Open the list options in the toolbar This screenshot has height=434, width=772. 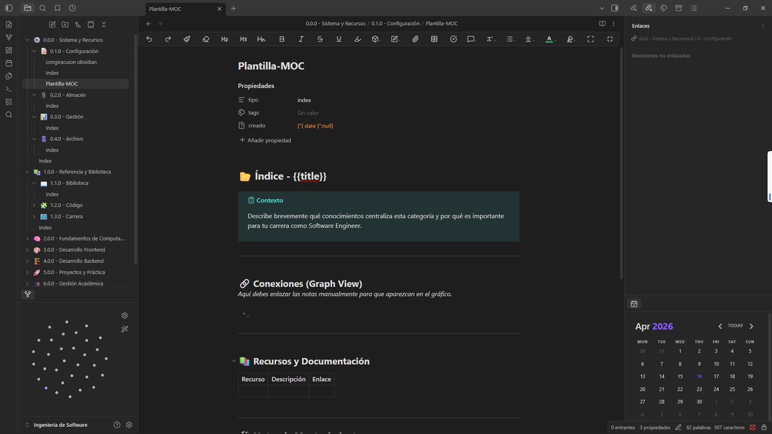click(x=510, y=39)
